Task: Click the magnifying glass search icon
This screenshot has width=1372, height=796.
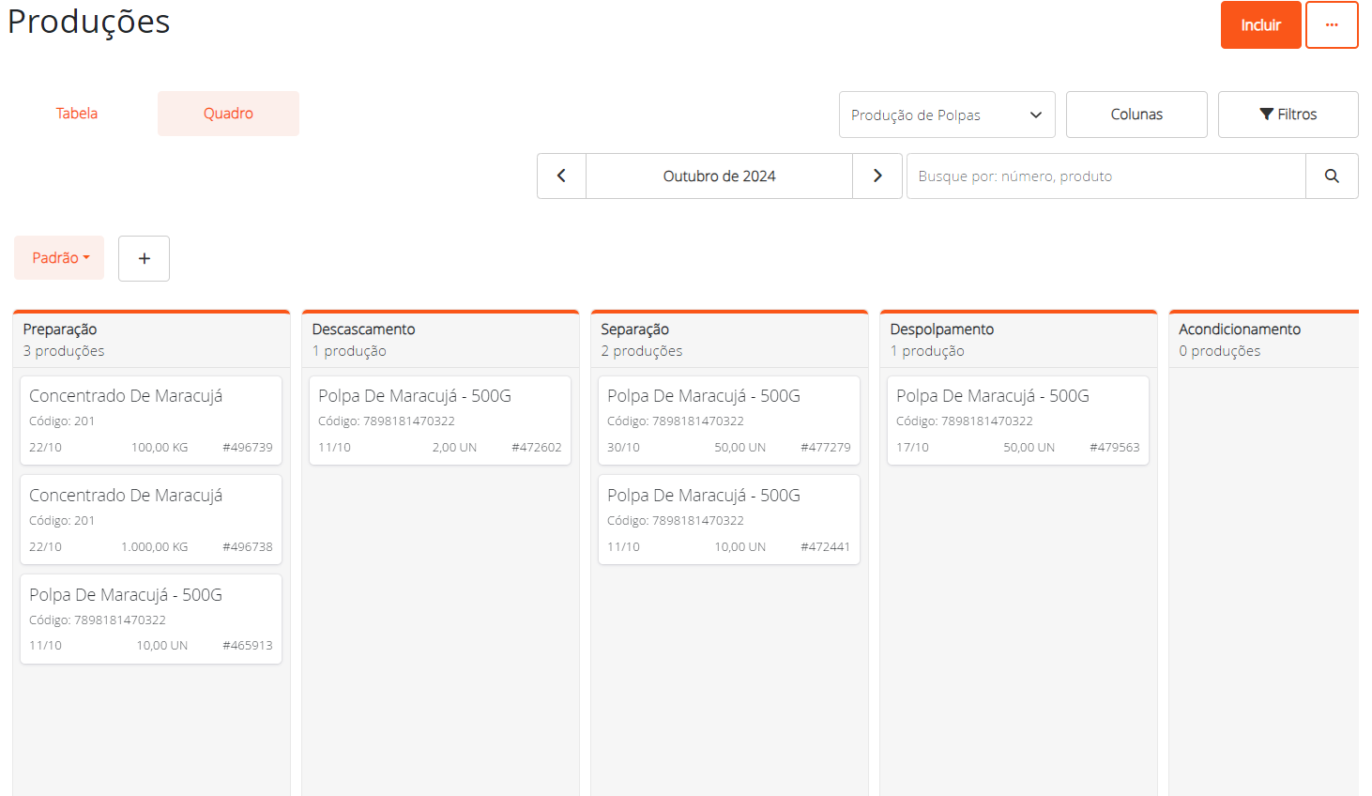Action: tap(1332, 176)
